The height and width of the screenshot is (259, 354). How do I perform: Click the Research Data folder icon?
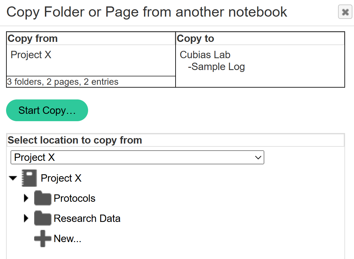pyautogui.click(x=42, y=219)
